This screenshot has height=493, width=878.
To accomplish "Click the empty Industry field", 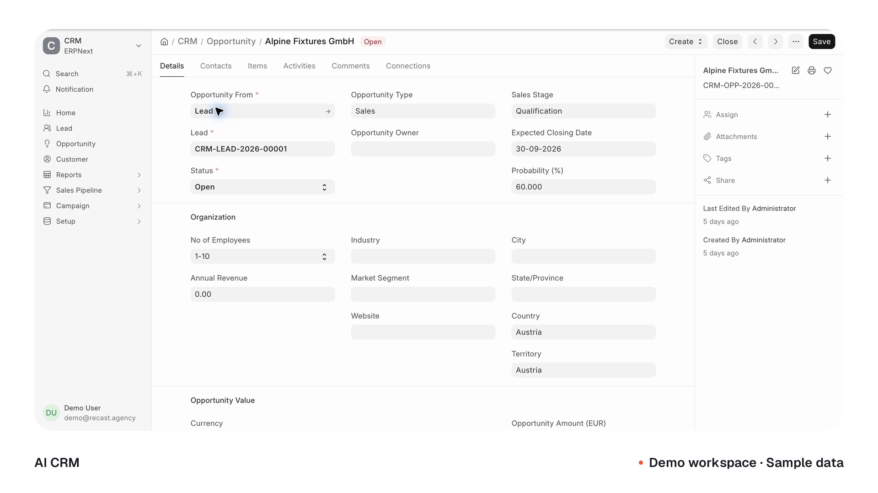I will [x=423, y=256].
